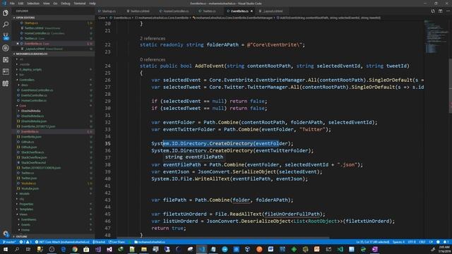Switch to the HomeController.cs tab
The width and height of the screenshot is (452, 254).
(x=176, y=11)
